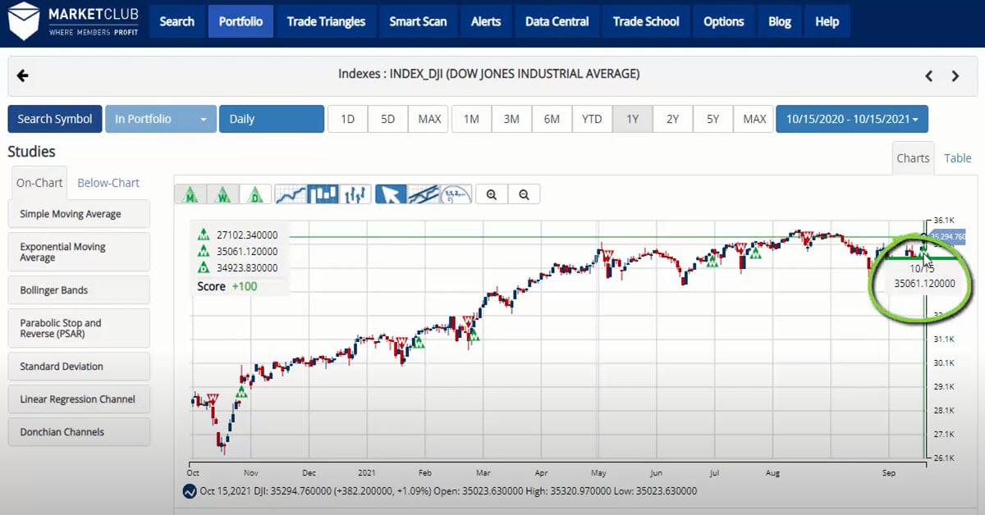Click the zoom-out magnifier icon

524,194
